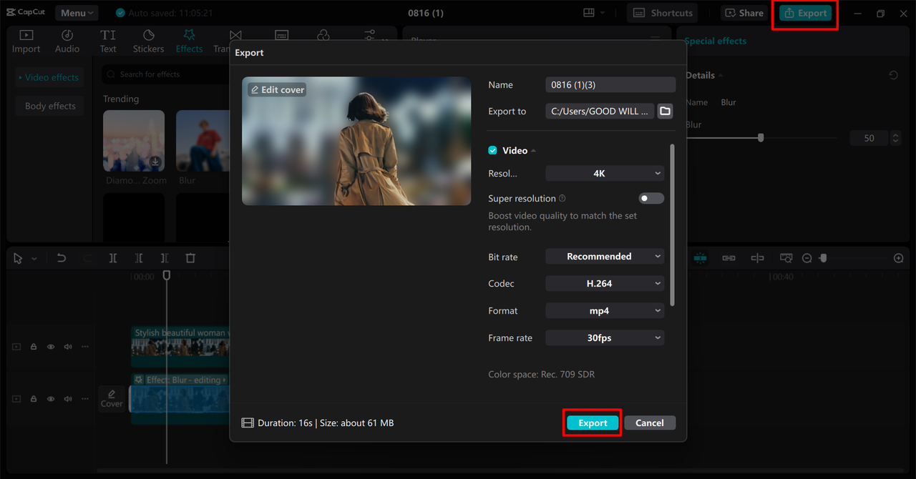The image size is (916, 479).
Task: Open more options on upper track
Action: (x=85, y=347)
